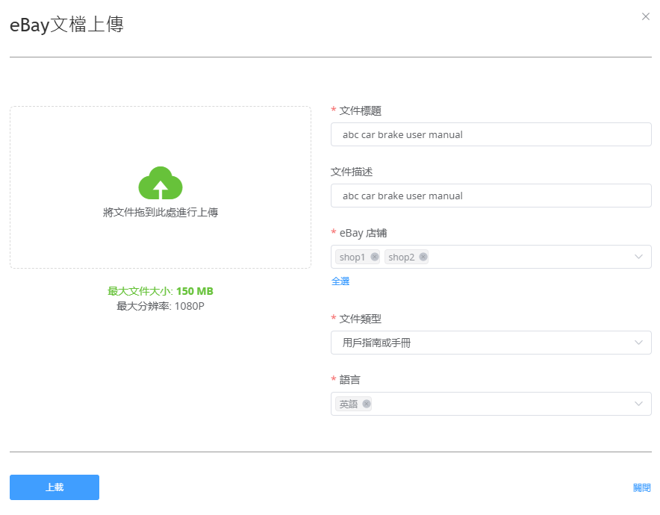Select the shop2 tag text

coord(401,257)
